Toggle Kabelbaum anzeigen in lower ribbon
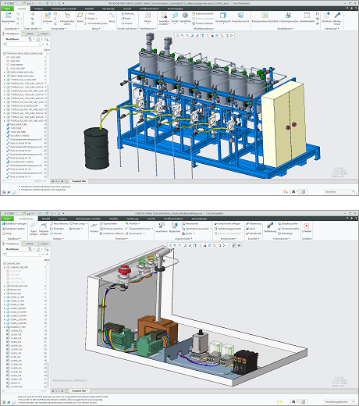The width and height of the screenshot is (359, 406). (14, 223)
